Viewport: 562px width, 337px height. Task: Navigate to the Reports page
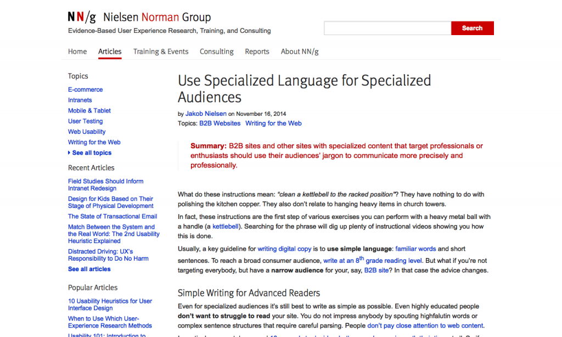257,51
